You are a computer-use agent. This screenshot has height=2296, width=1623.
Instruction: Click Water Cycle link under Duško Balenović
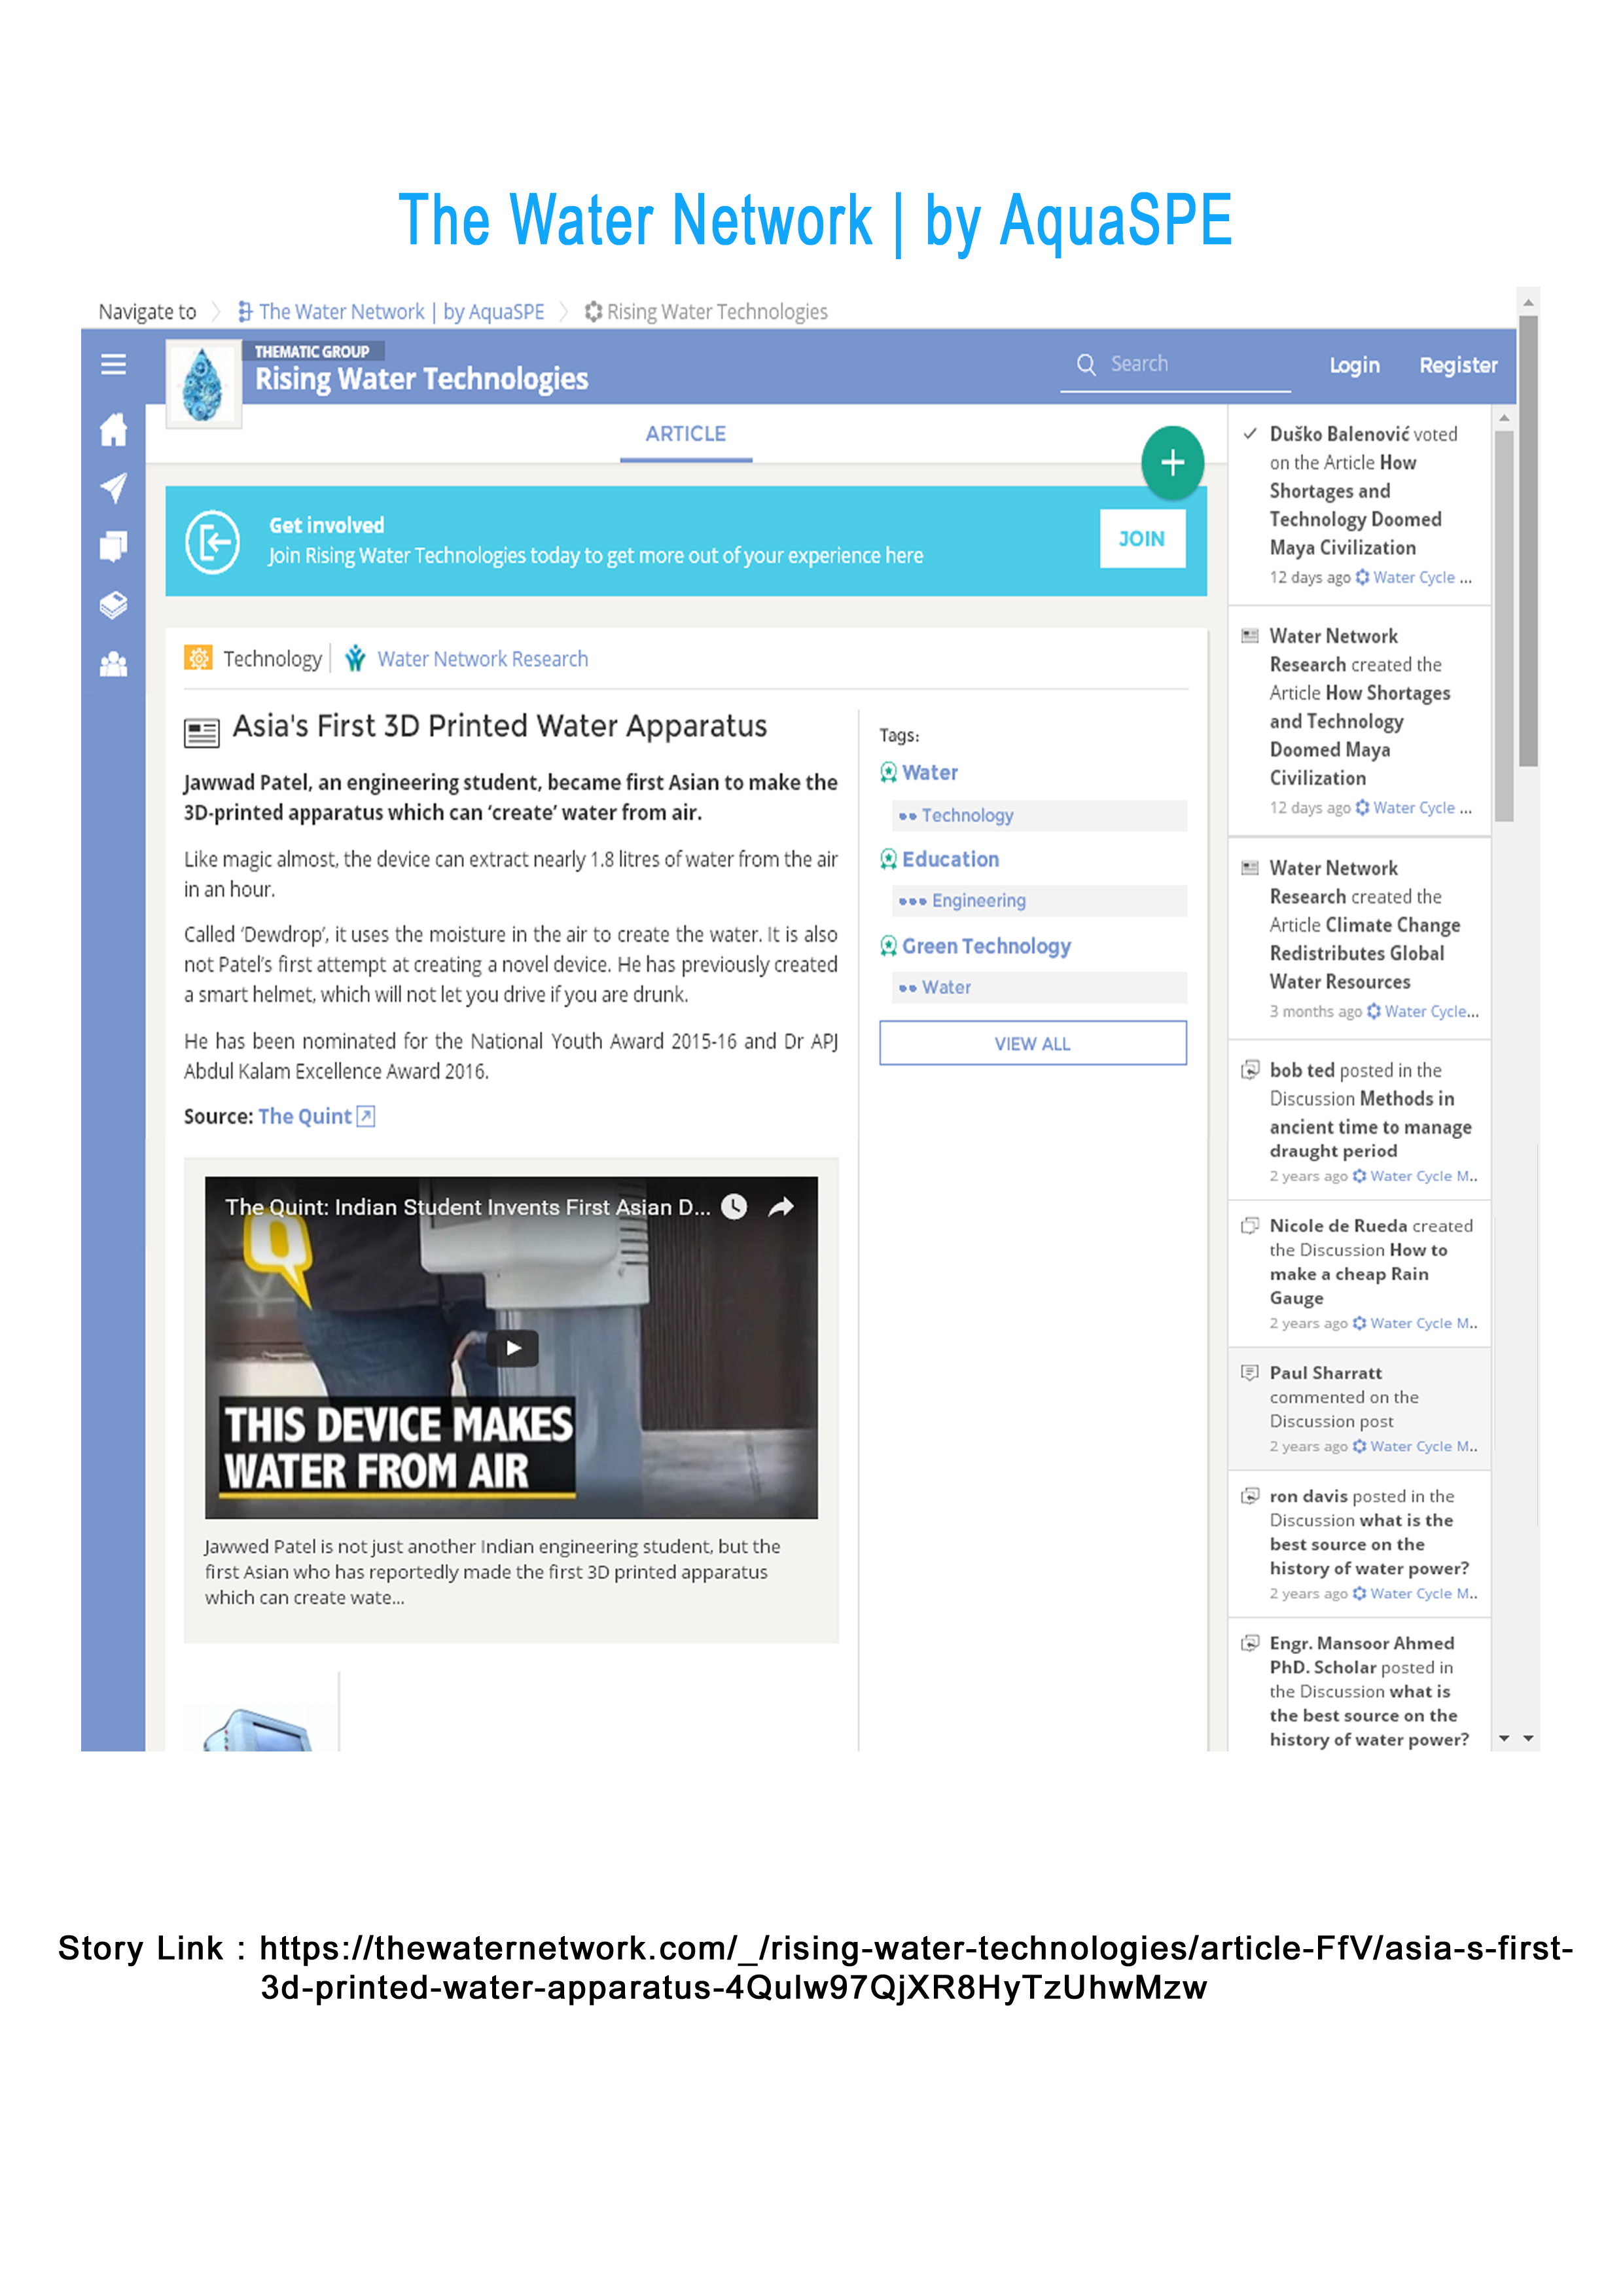1413,577
